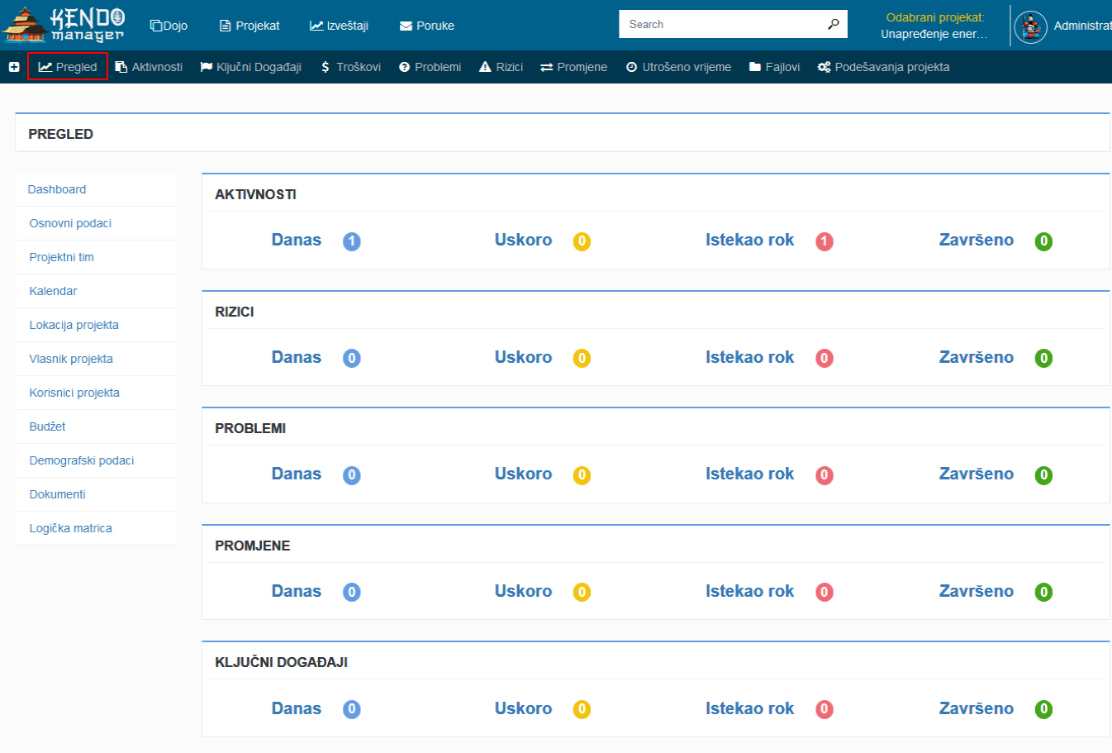Open the Izveštaji menu
Screen dimensions: 1112x753
(x=339, y=26)
